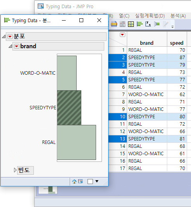Click the speed cell with value 71
The width and height of the screenshot is (191, 207).
point(177,102)
